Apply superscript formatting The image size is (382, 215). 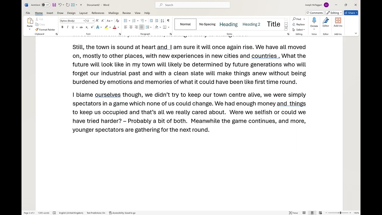click(92, 27)
